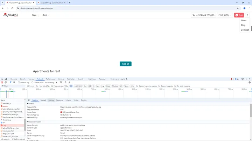The image size is (252, 141).
Task: Bookmark this page with star icon
Action: (238, 8)
